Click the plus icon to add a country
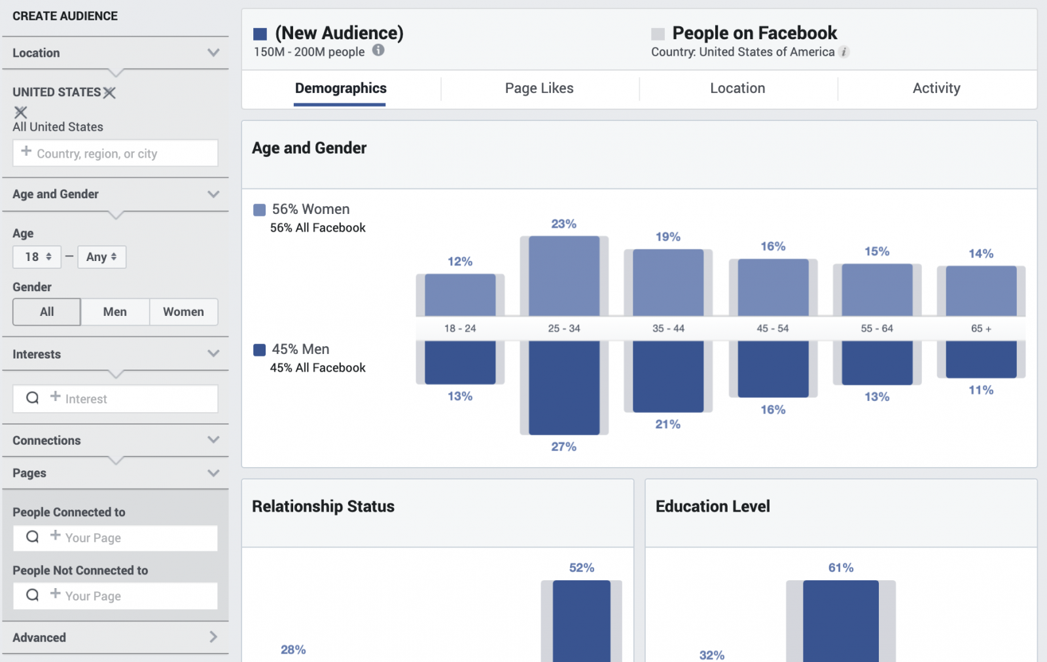The height and width of the screenshot is (662, 1047). [x=26, y=152]
